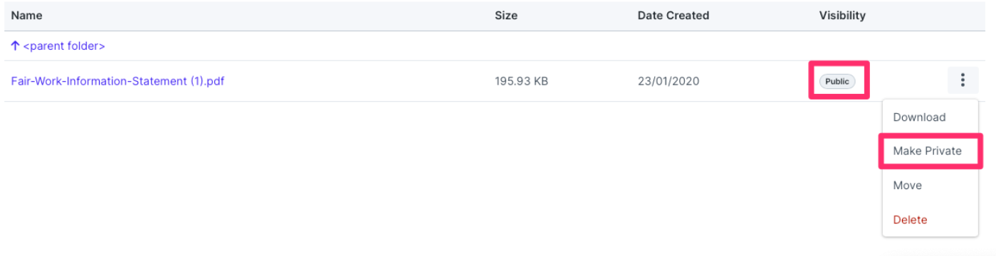Image resolution: width=996 pixels, height=256 pixels.
Task: Click the up arrow icon beside parent folder
Action: click(x=15, y=46)
